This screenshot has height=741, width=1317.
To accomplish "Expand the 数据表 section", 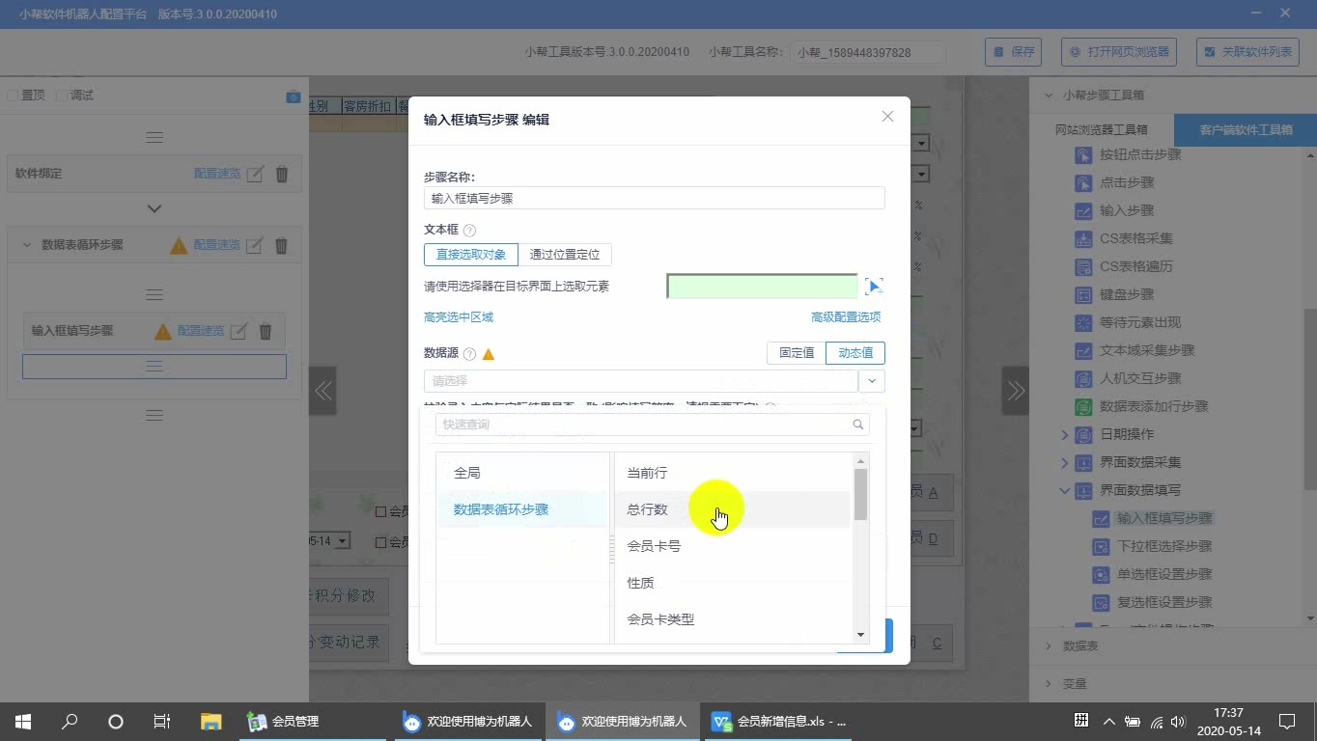I will [1048, 646].
